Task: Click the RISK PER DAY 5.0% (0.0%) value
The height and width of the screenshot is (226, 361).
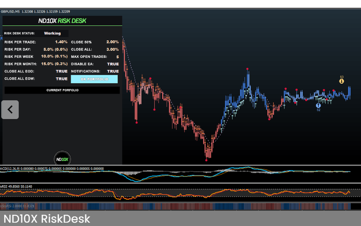Action: [x=55, y=49]
